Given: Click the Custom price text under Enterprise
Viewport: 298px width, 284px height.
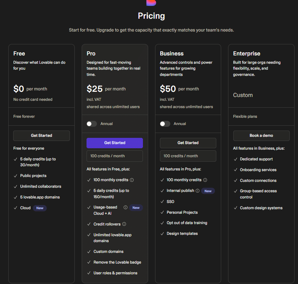Looking at the screenshot, I should tap(243, 95).
